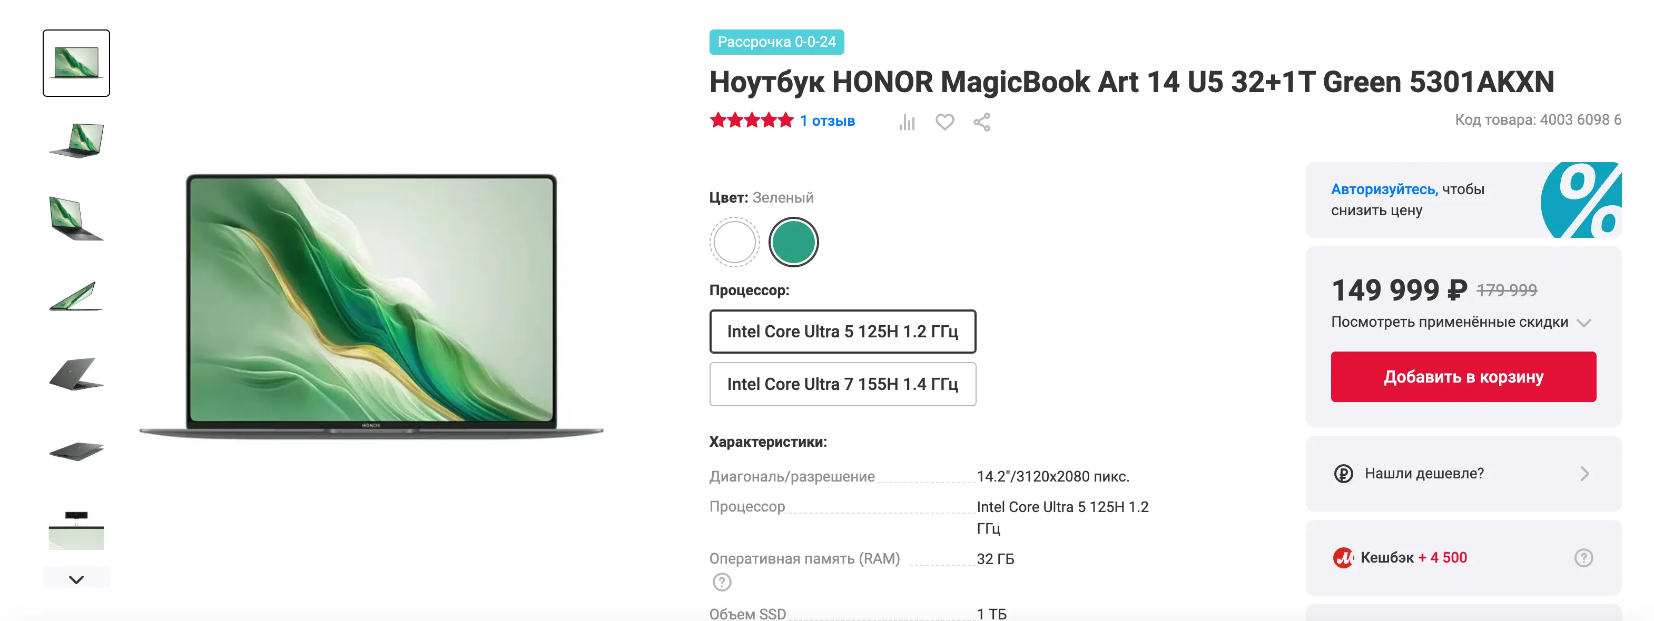
Task: Select the closed laptop lid thumbnail
Action: 76,451
